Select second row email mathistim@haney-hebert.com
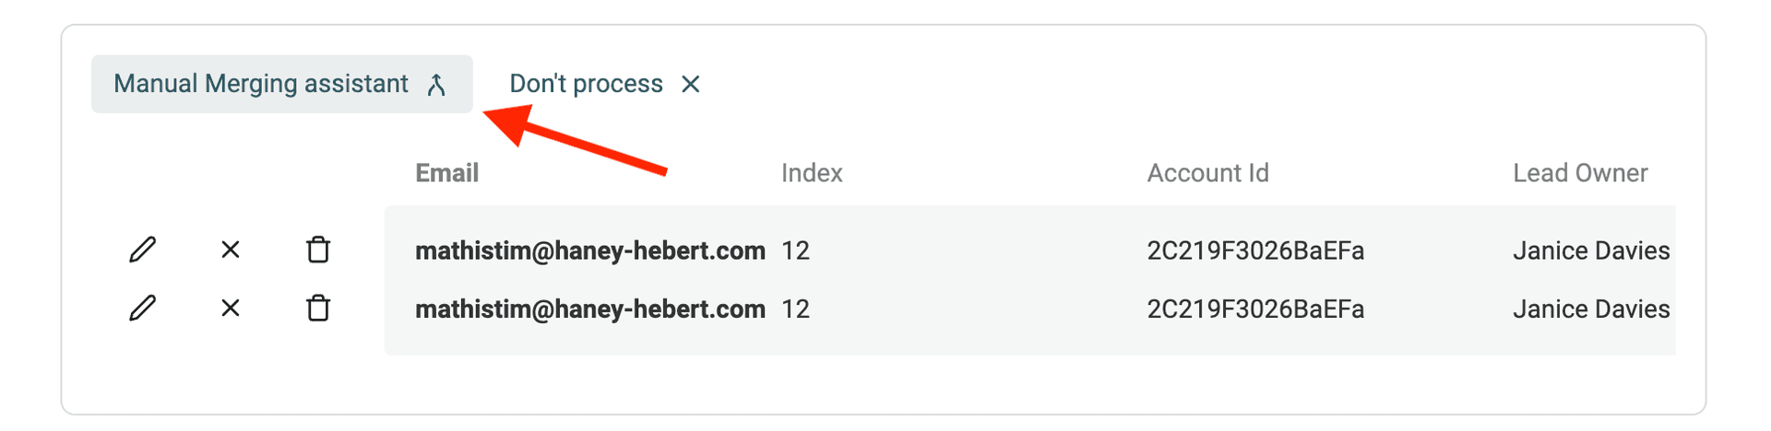1771x431 pixels. click(x=589, y=309)
